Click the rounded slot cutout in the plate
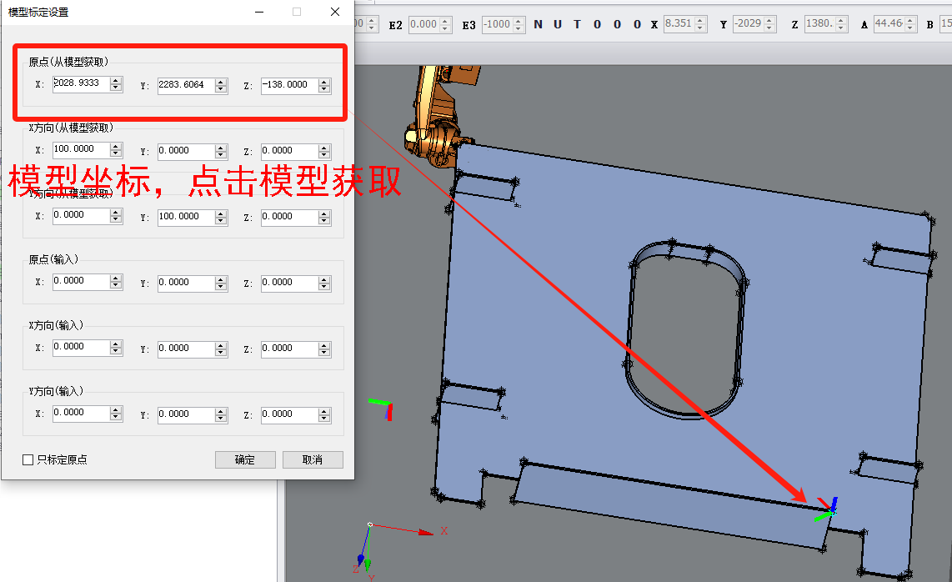Viewport: 952px width, 582px height. tap(684, 329)
